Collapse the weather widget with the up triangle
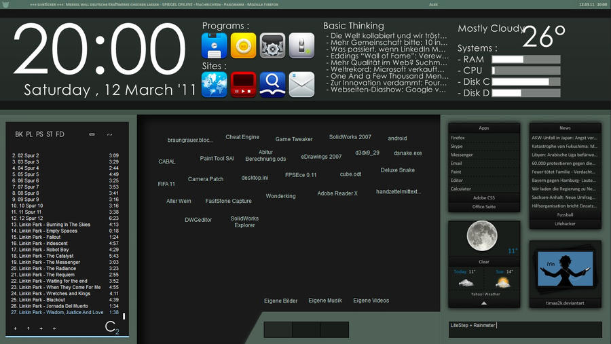611x344 pixels. (484, 303)
